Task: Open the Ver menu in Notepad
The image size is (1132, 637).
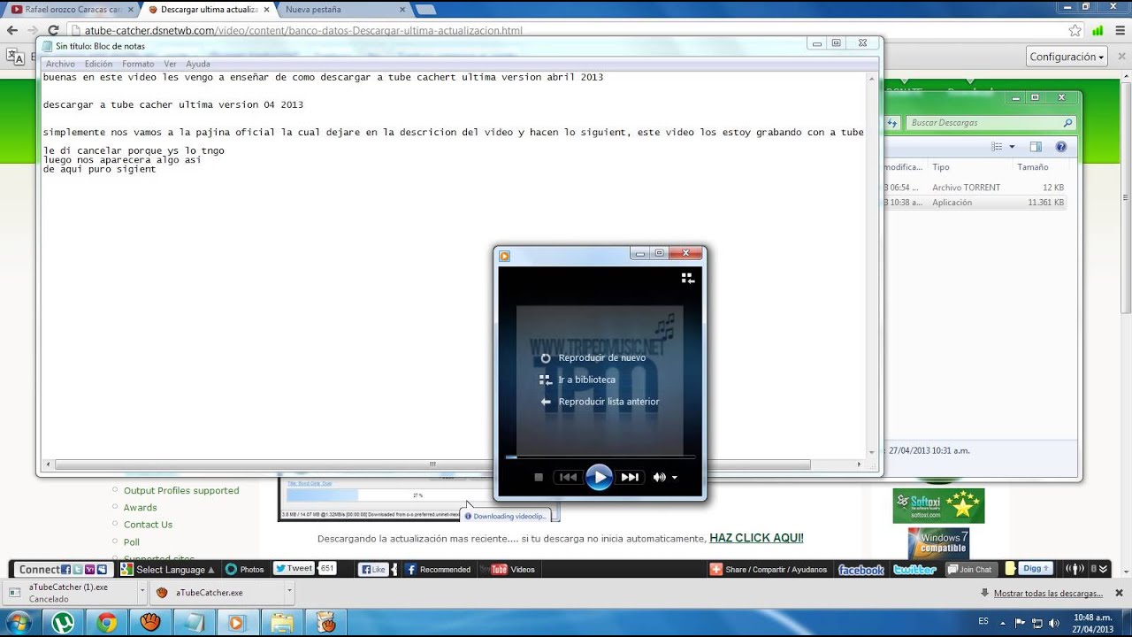Action: pyautogui.click(x=170, y=64)
